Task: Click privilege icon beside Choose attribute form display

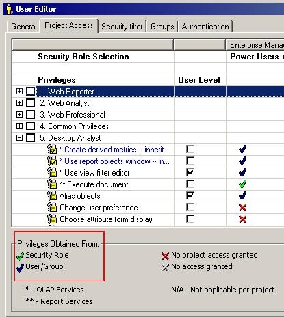Action: click(x=52, y=219)
